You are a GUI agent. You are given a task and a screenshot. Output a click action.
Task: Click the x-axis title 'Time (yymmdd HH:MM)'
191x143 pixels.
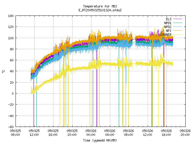tap(100, 140)
